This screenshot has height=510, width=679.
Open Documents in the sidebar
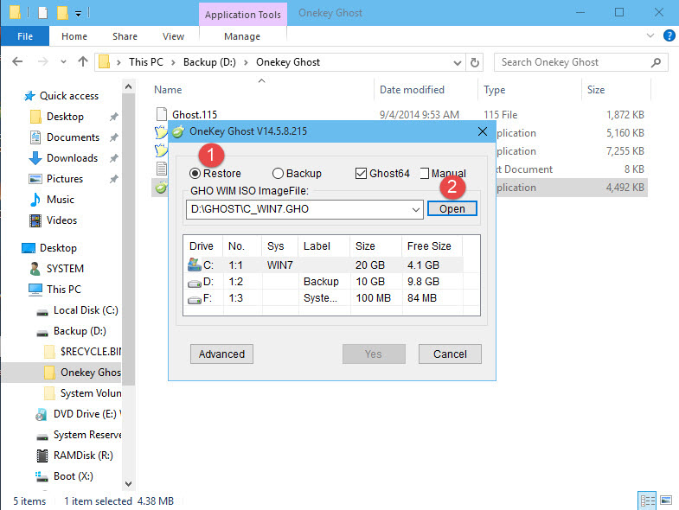click(73, 137)
